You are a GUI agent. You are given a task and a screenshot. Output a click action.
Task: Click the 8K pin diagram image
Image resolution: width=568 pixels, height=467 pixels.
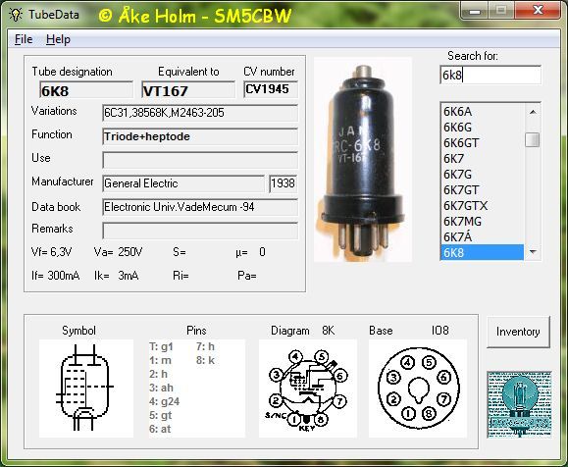click(308, 389)
